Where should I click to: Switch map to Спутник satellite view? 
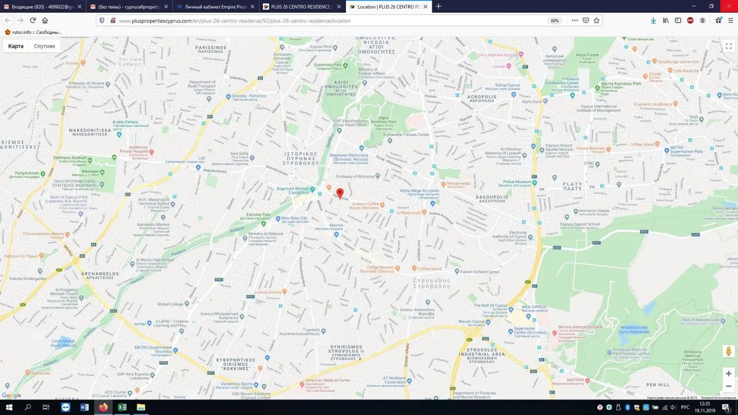[x=44, y=46]
